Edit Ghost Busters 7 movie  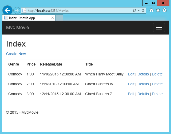pyautogui.click(x=131, y=94)
